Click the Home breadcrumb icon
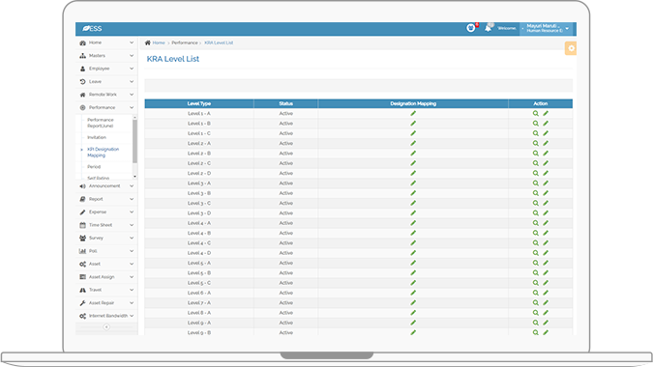Viewport: 653px width, 367px height. point(147,42)
